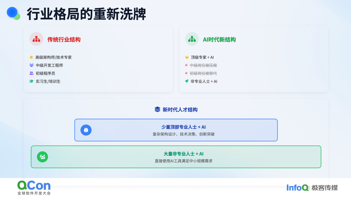This screenshot has height=197, width=351.
Task: Click the purple group icon before 中级开发工程师
Action: point(31,65)
